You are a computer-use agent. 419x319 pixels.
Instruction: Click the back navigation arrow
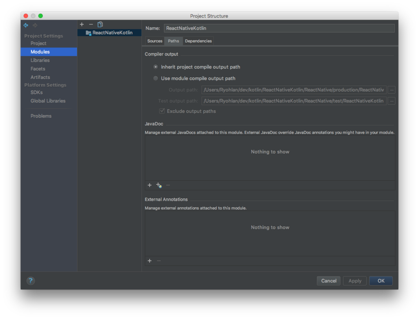tap(26, 25)
